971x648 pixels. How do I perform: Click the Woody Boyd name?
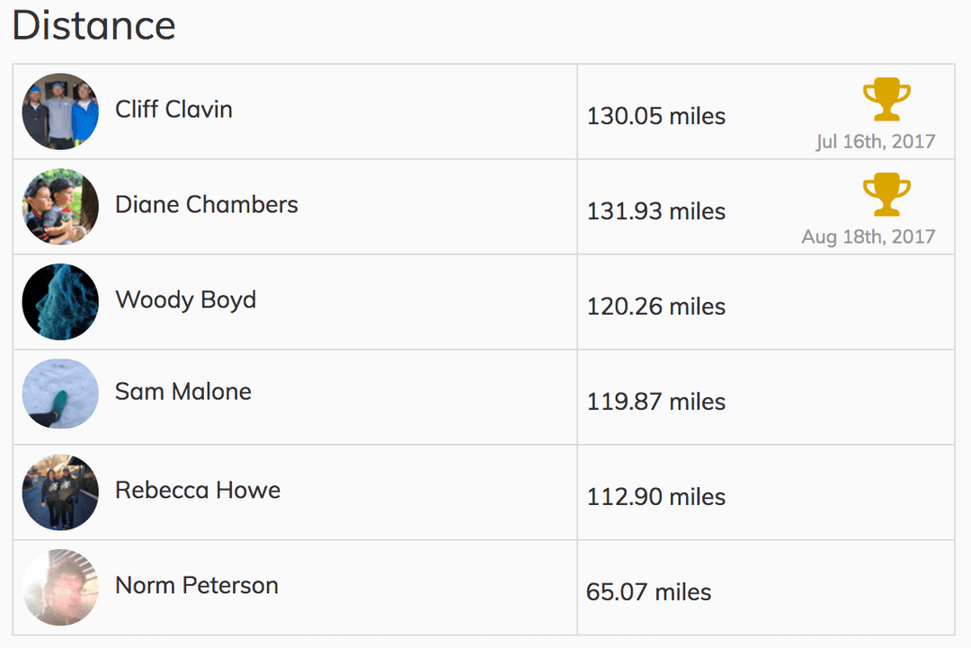[186, 300]
